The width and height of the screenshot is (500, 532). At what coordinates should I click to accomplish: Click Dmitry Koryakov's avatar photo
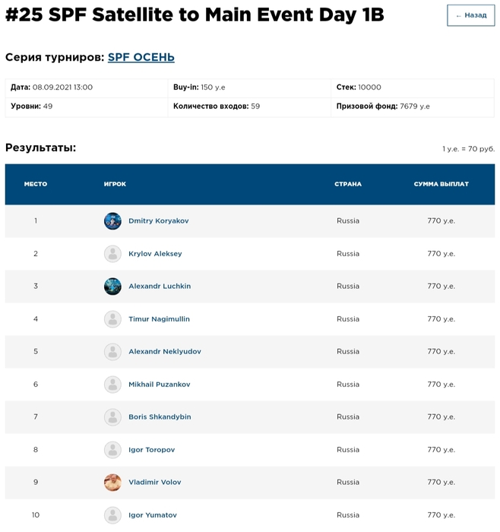point(112,221)
